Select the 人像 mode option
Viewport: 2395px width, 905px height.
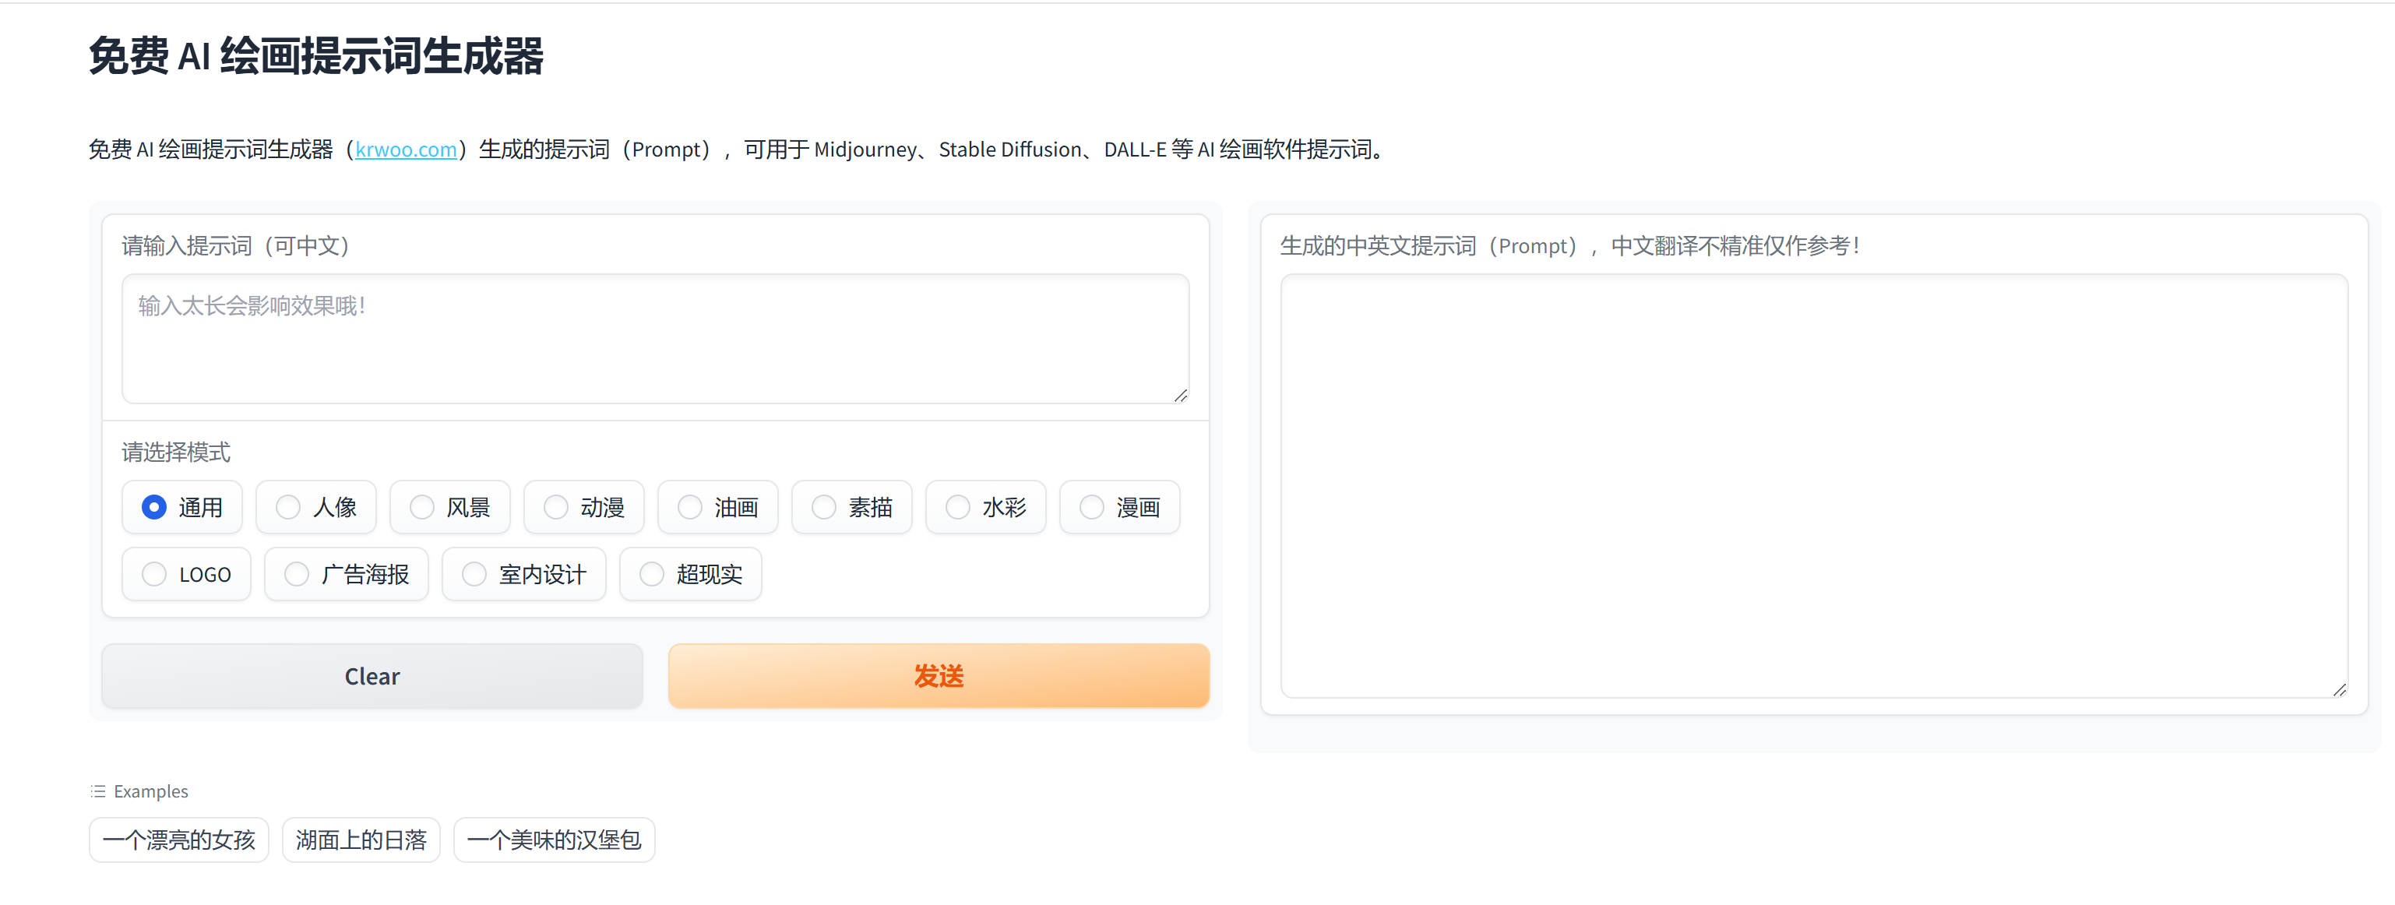[288, 507]
